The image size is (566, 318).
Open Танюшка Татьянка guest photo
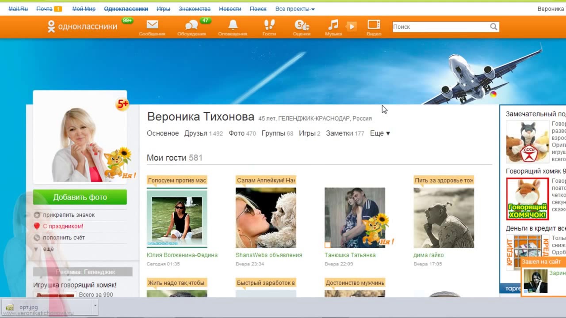coord(355,218)
